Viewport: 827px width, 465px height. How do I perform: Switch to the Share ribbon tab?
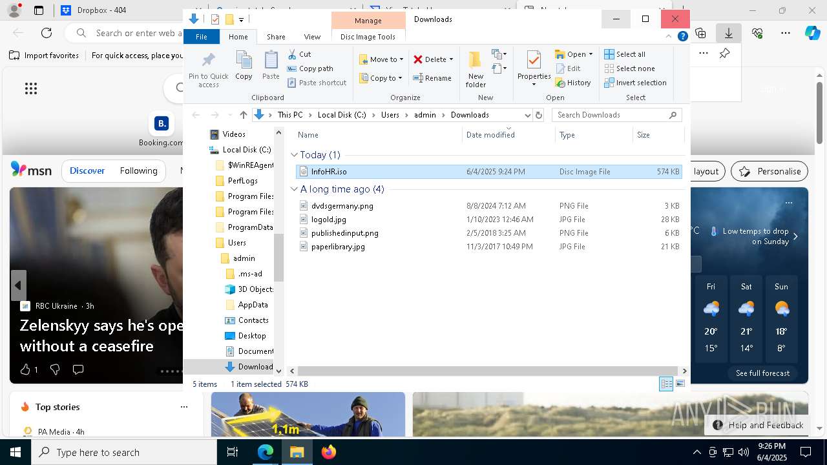pyautogui.click(x=276, y=37)
